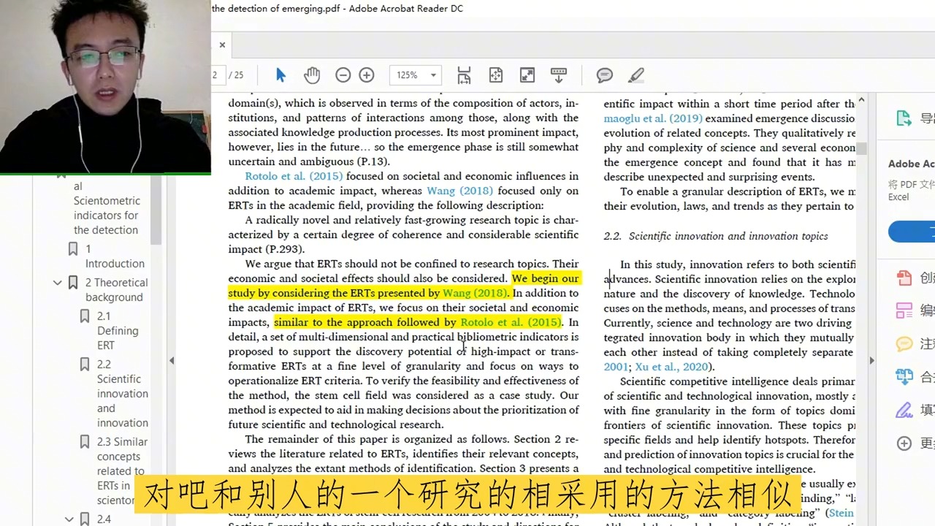935x526 pixels.
Task: Choose the hand pan tool
Action: [312, 75]
